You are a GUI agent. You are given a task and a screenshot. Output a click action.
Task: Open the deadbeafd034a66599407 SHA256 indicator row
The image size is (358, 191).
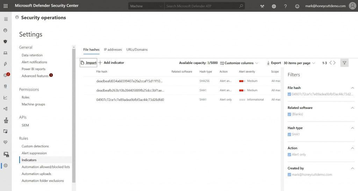click(x=182, y=81)
